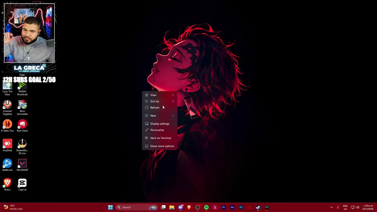Open the network status tray icon
This screenshot has height=212, width=377.
coord(353,207)
